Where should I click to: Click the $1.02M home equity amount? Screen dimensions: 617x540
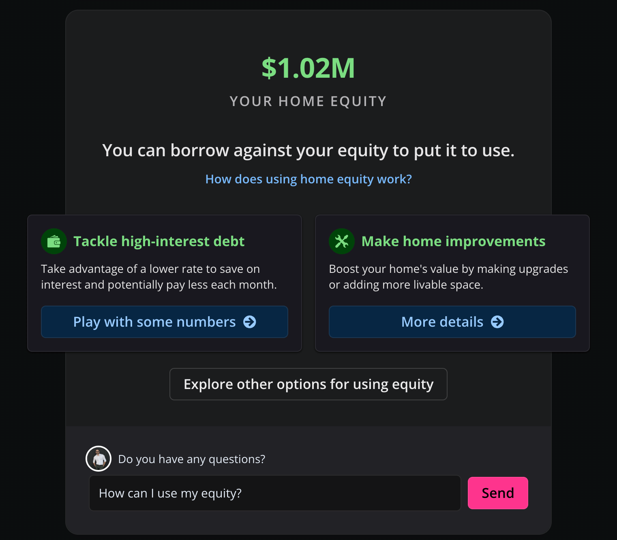click(x=308, y=68)
